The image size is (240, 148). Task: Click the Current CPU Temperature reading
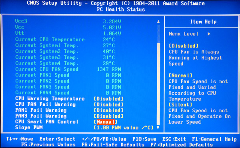click(109, 40)
